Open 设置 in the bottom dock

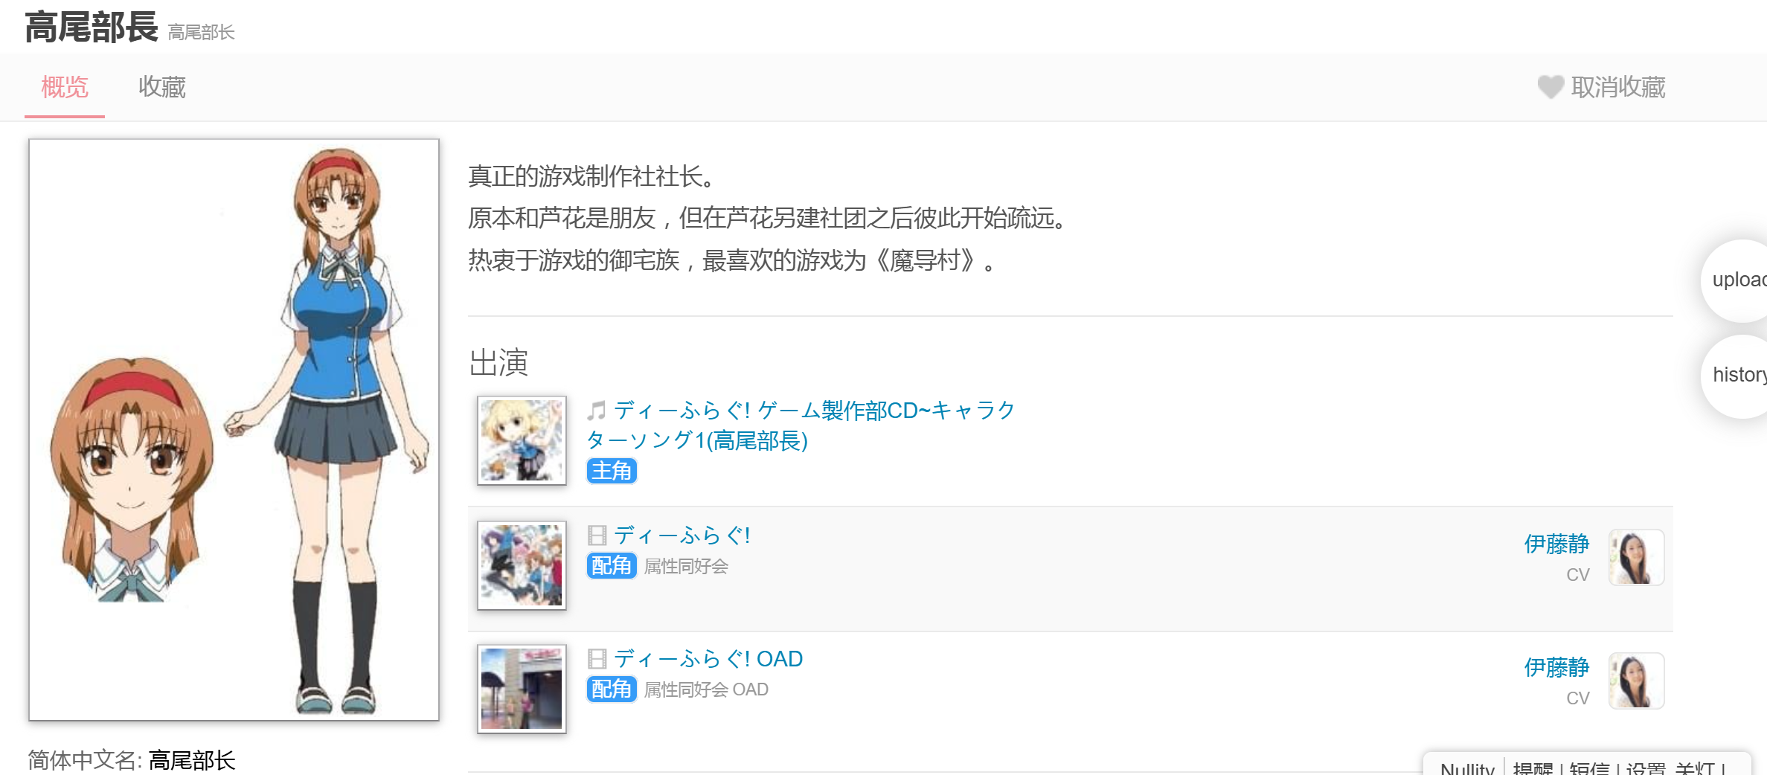click(x=1646, y=768)
